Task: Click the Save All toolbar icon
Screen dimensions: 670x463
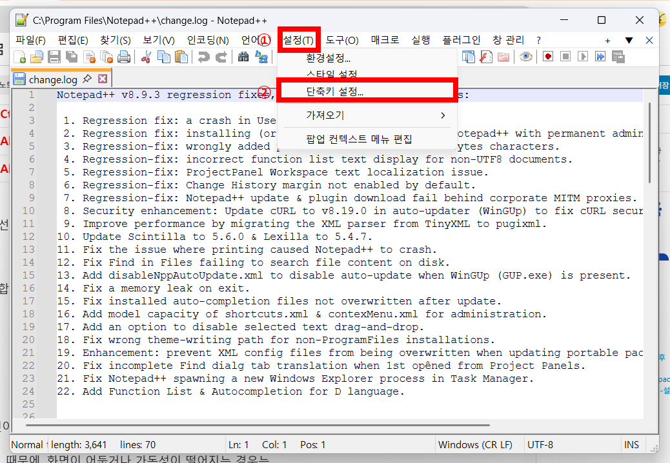Action: click(72, 57)
